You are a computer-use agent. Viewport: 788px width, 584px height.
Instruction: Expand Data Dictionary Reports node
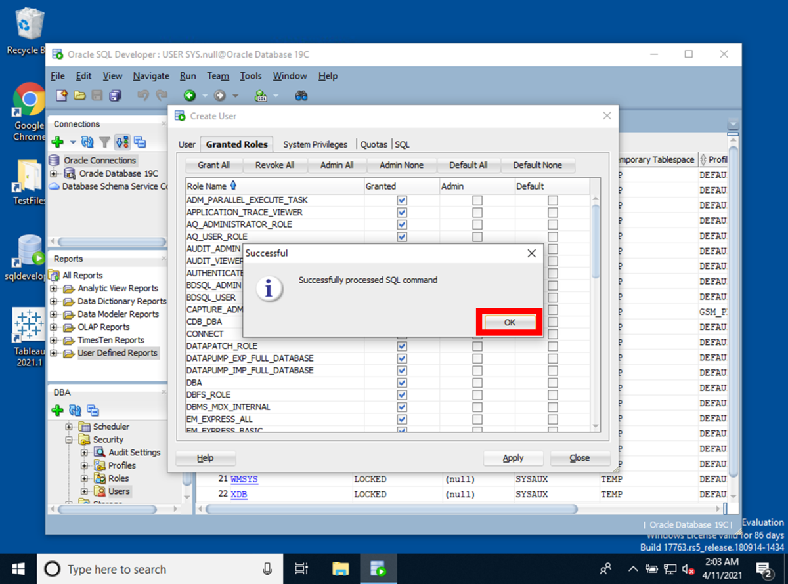coord(54,302)
